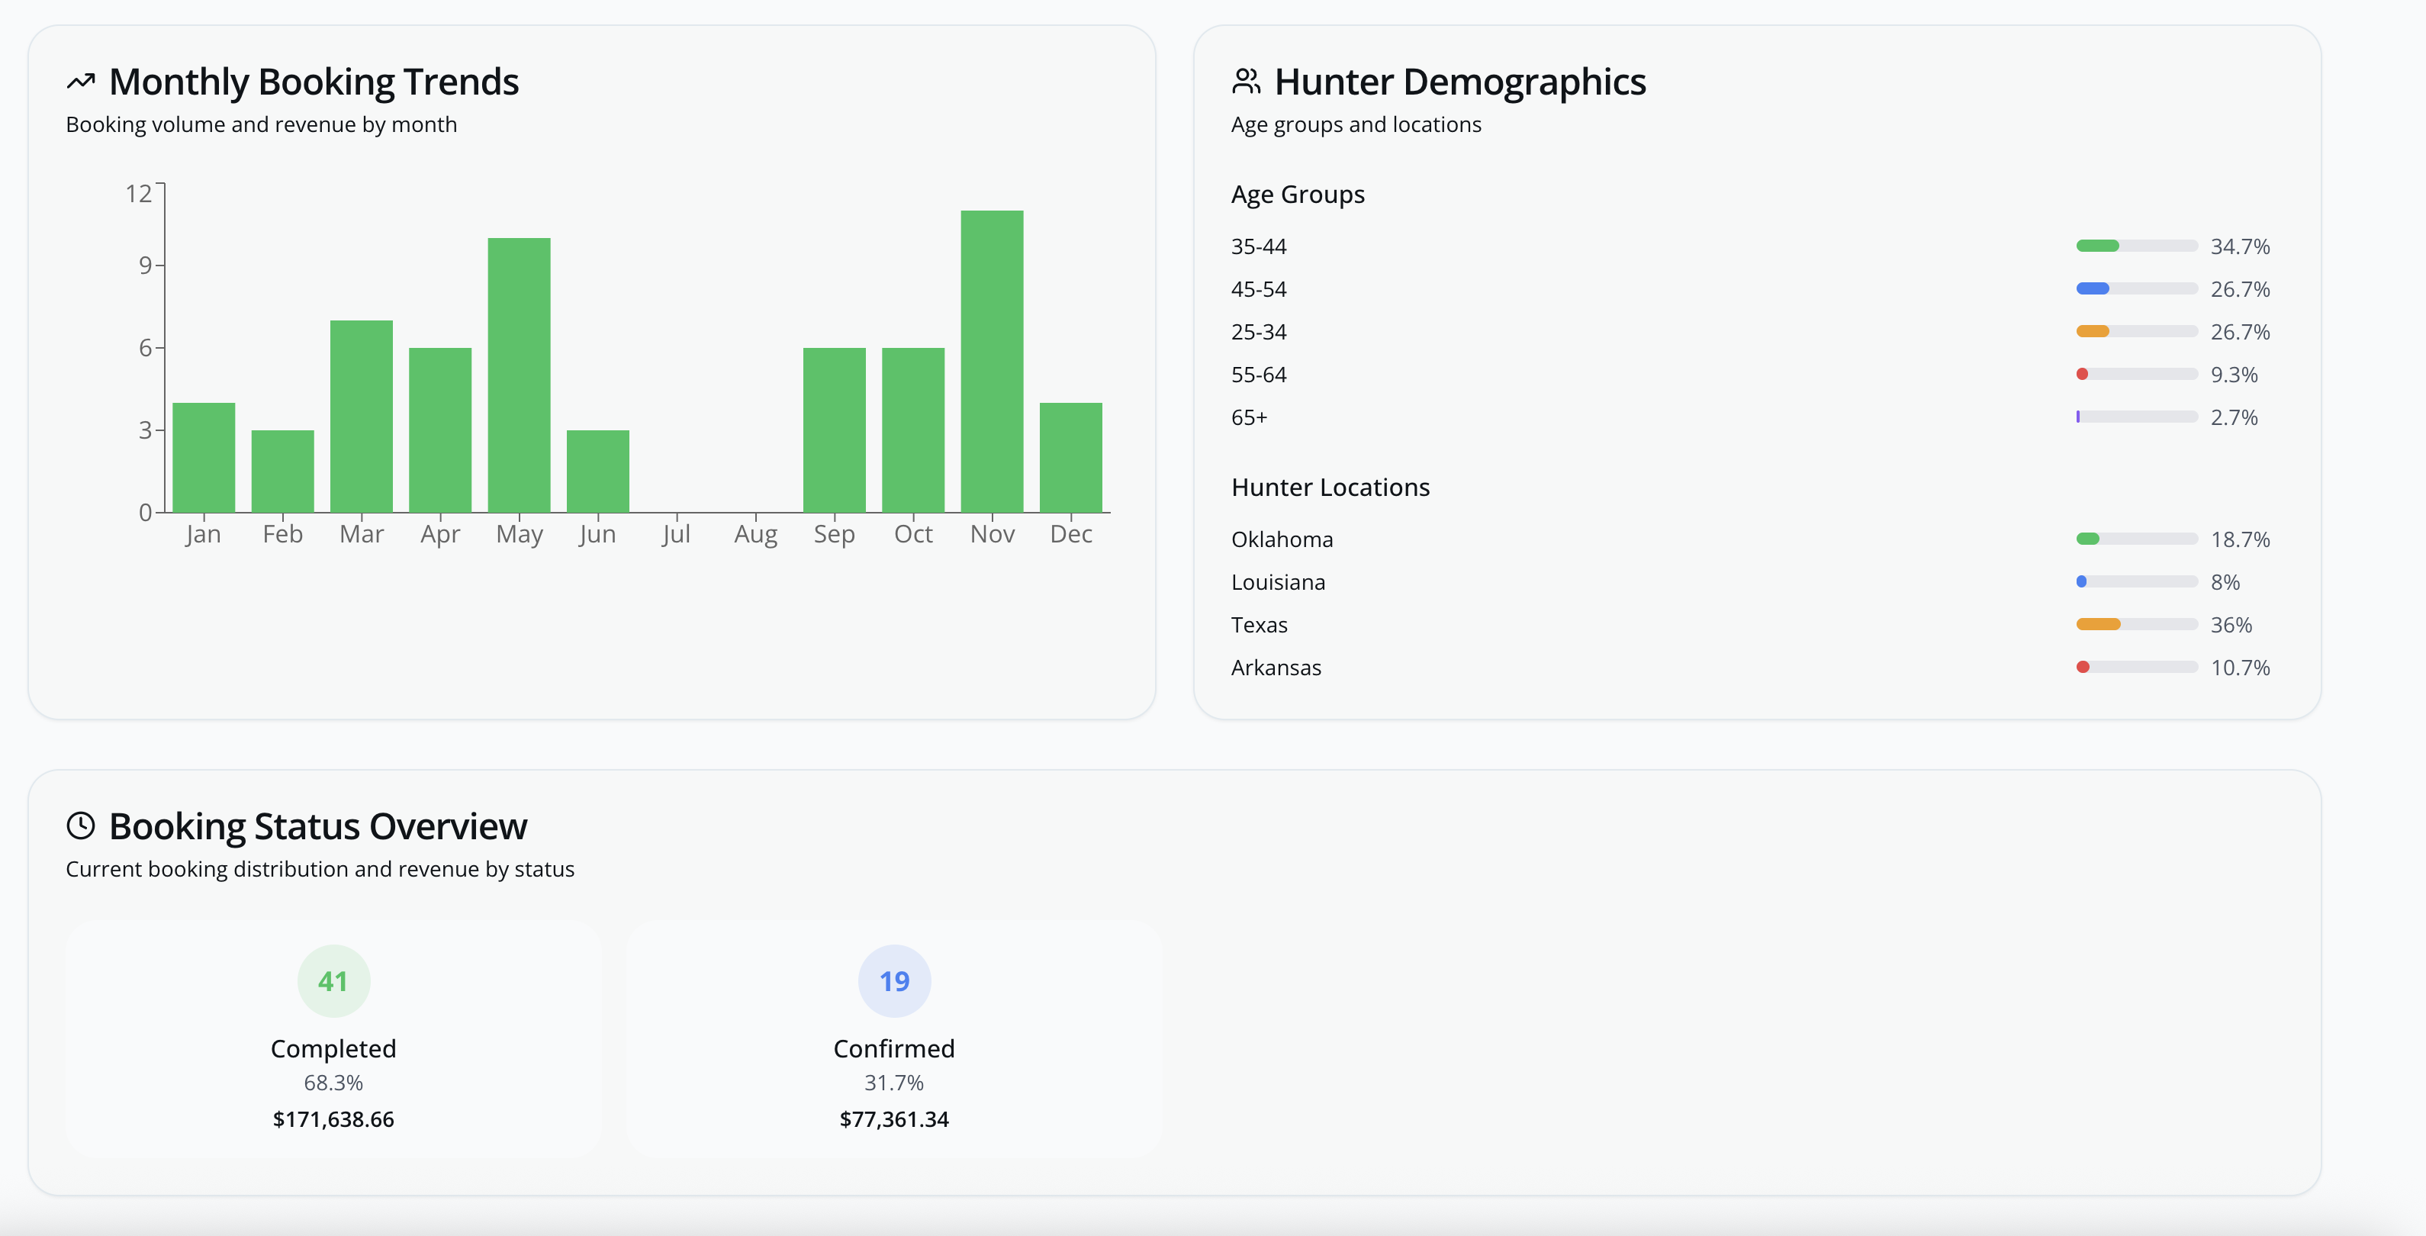Click the 65+ age group label
Viewport: 2426px width, 1236px height.
coord(1249,417)
